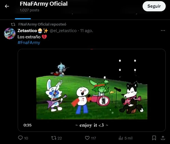The width and height of the screenshot is (170, 144).
Task: Click the 0:35 video duration label
Action: click(x=27, y=125)
